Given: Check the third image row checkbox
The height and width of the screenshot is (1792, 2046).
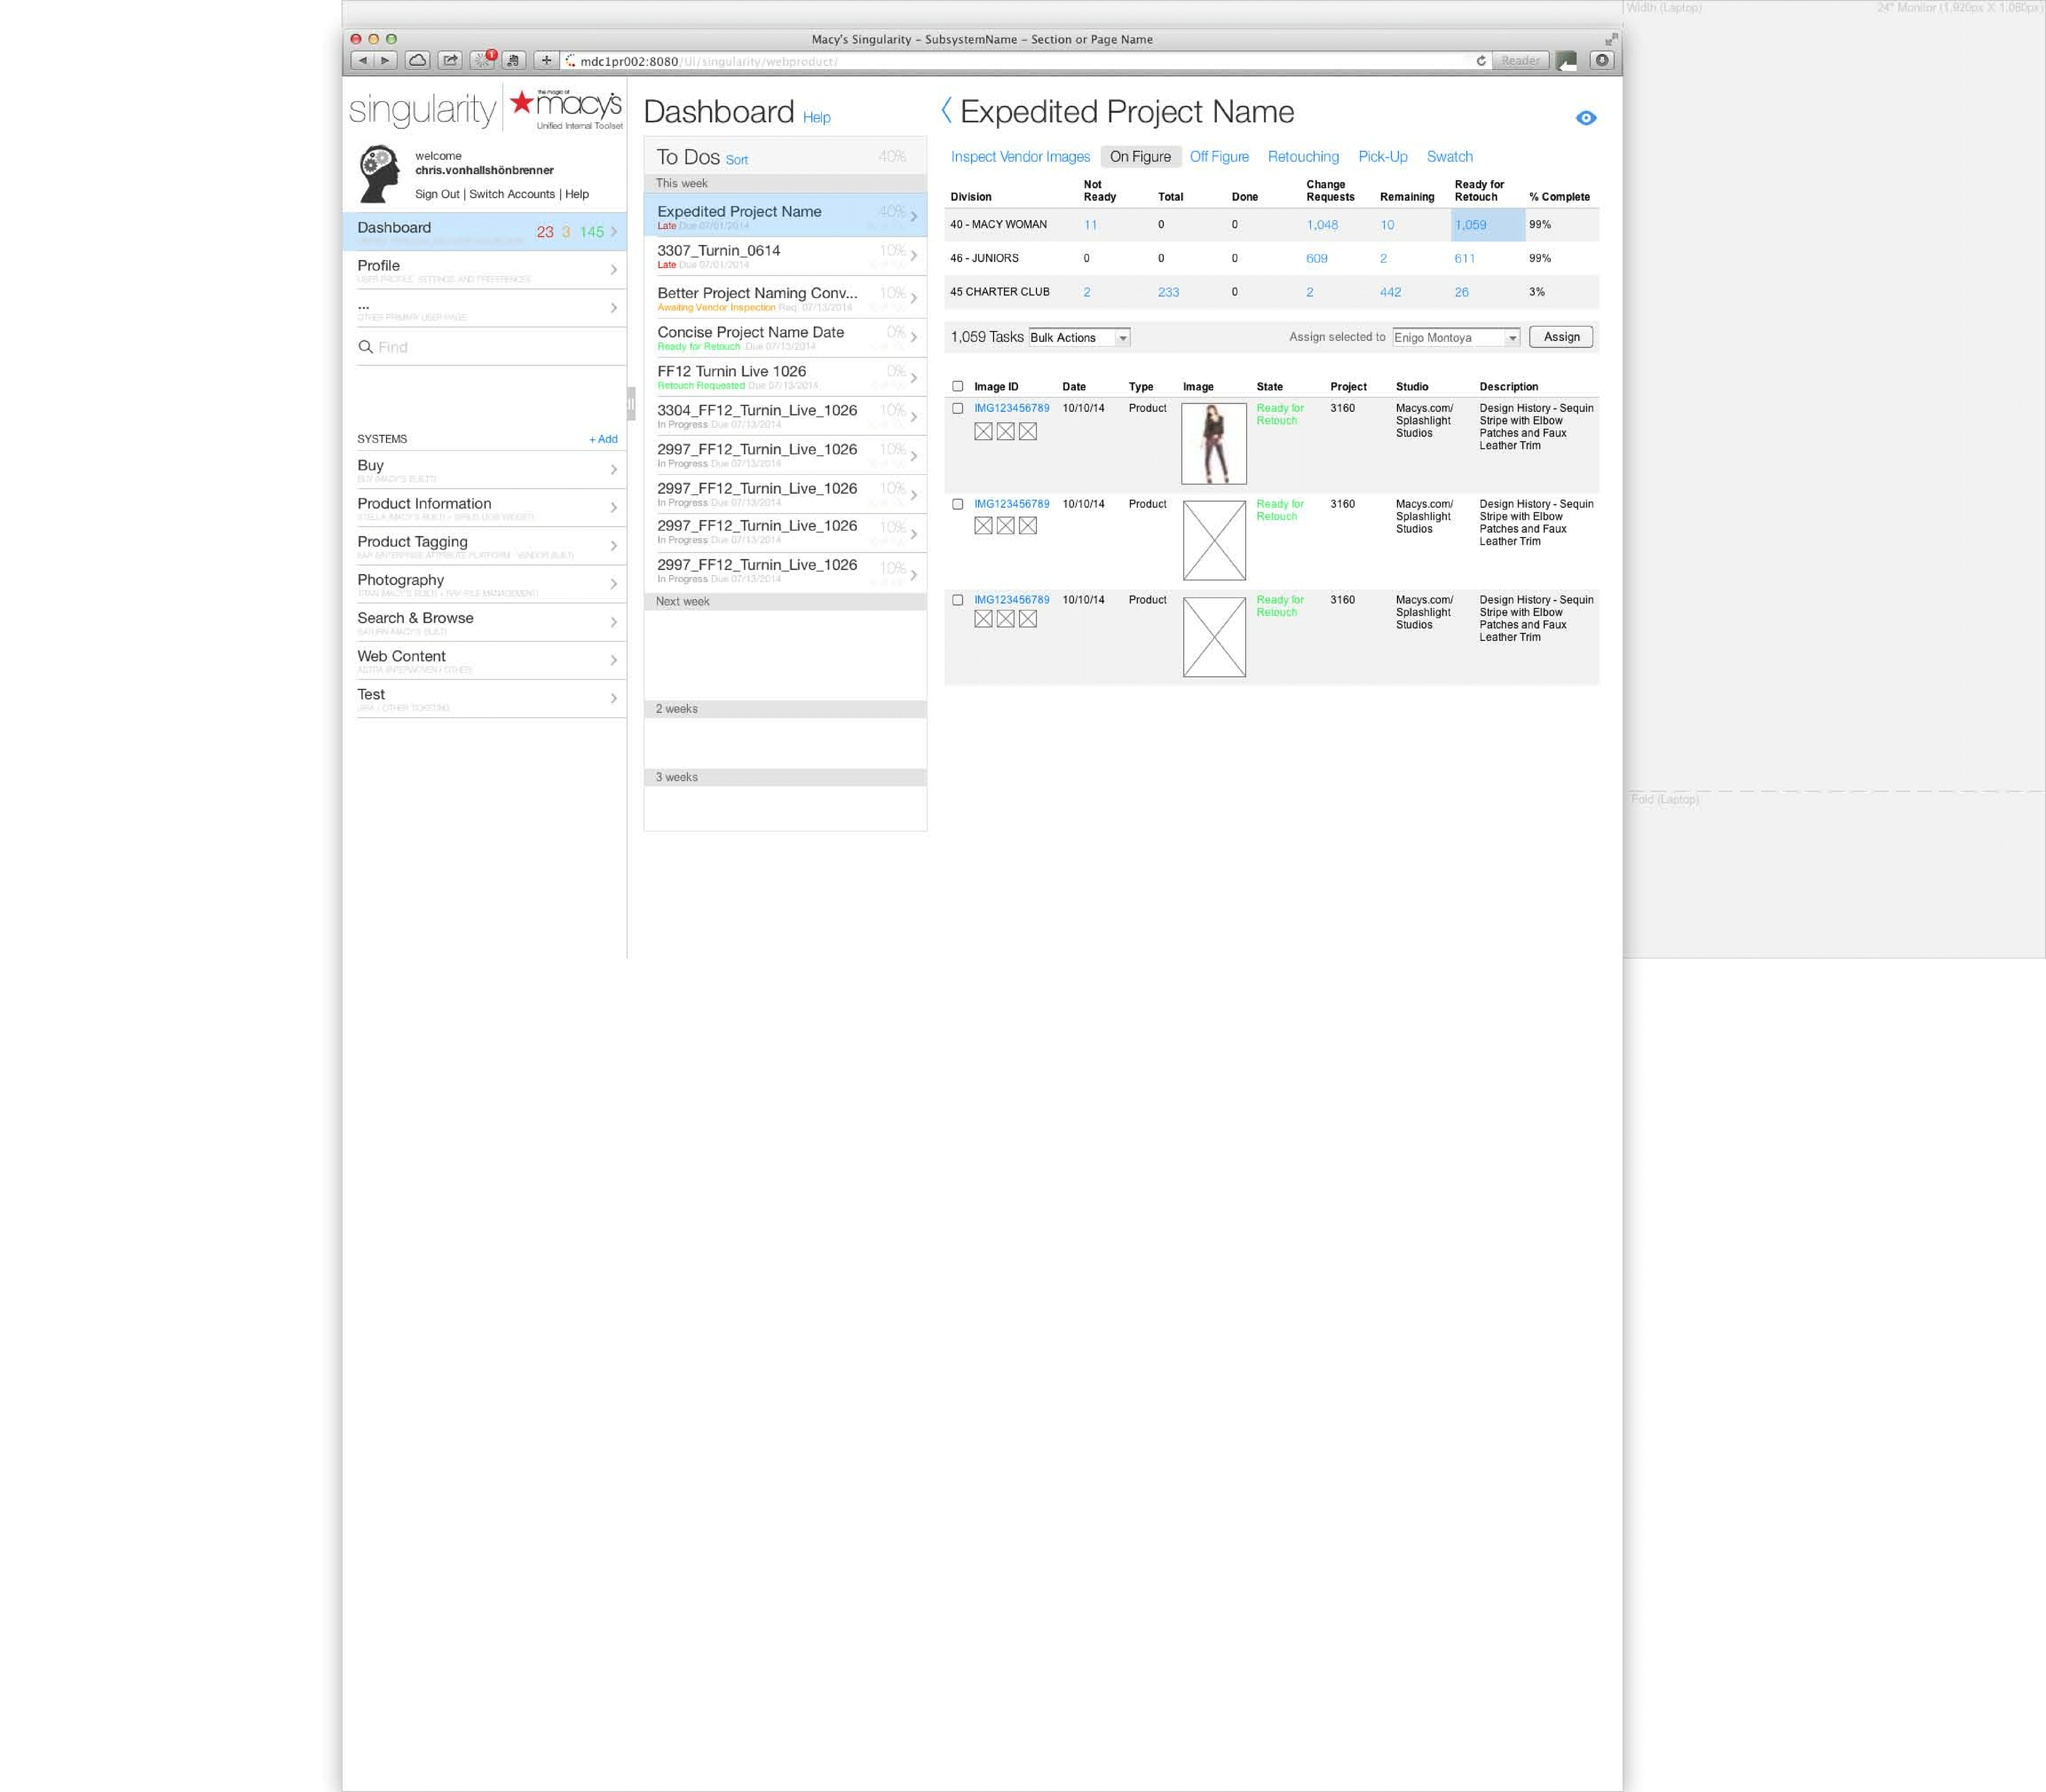Looking at the screenshot, I should pyautogui.click(x=958, y=601).
